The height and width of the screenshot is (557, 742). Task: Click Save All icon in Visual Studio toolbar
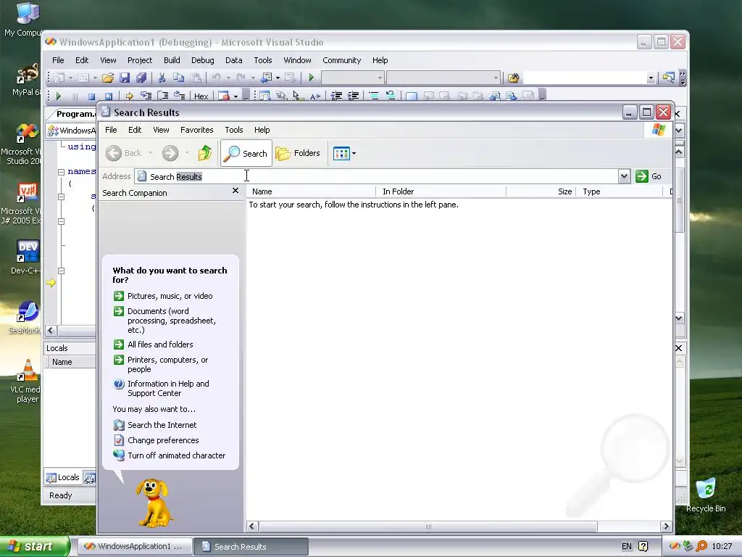141,78
